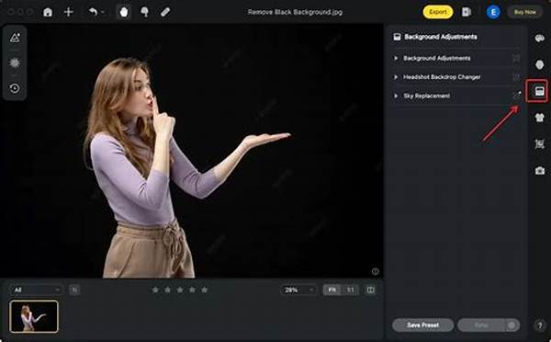Open the camera sidebar icon
This screenshot has width=551, height=342.
tap(539, 171)
